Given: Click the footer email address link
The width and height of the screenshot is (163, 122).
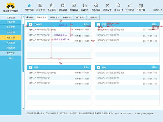Looking at the screenshot, I should (148, 113).
